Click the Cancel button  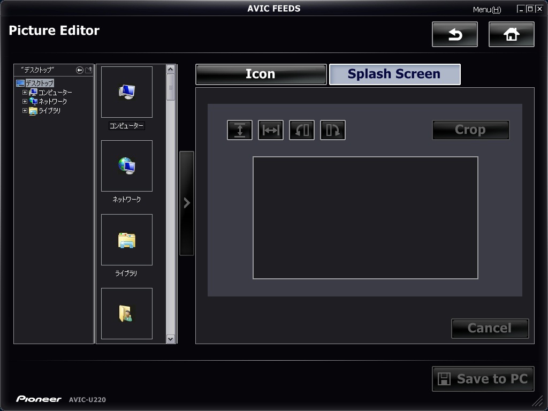pos(490,329)
